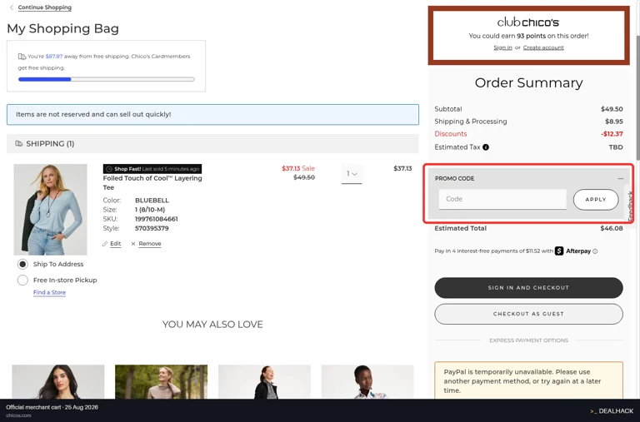Click Checkout as Guest
The image size is (640, 422).
pos(528,314)
